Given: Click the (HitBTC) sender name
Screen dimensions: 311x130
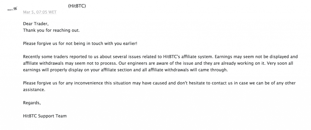Looking at the screenshot, I should pos(77,6).
